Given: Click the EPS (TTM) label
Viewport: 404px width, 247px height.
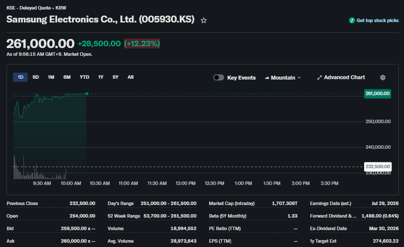Looking at the screenshot, I should [220, 241].
